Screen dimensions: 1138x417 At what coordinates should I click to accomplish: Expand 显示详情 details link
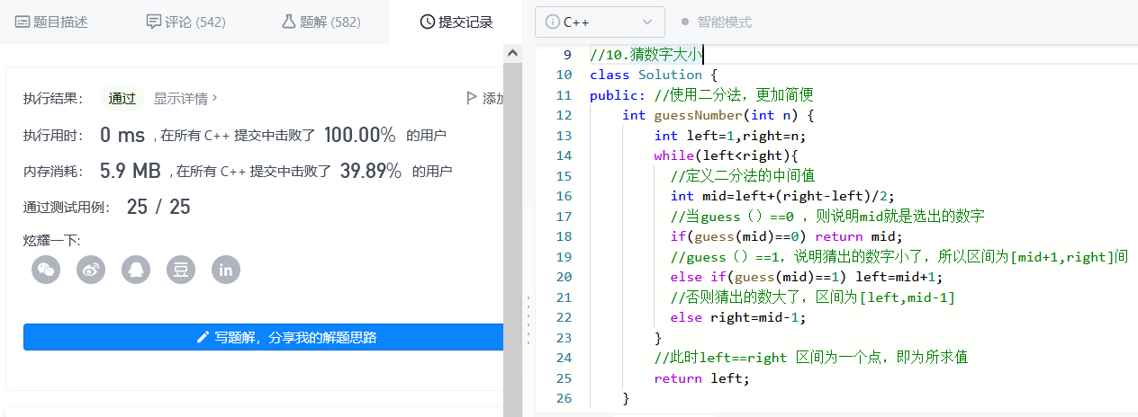pyautogui.click(x=185, y=98)
